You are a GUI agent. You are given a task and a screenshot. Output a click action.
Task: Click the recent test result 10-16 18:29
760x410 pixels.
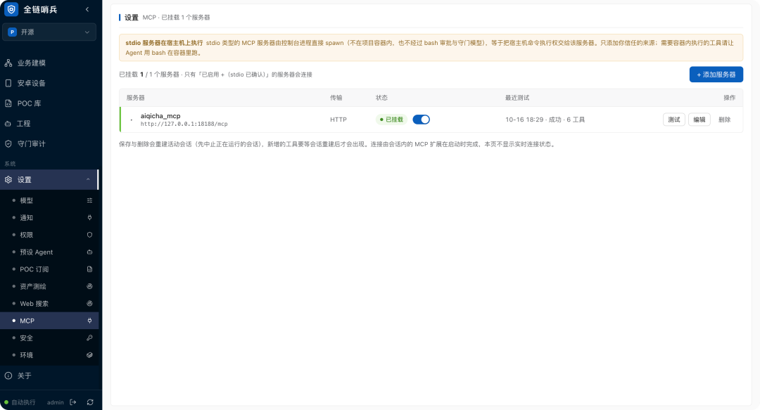point(545,120)
